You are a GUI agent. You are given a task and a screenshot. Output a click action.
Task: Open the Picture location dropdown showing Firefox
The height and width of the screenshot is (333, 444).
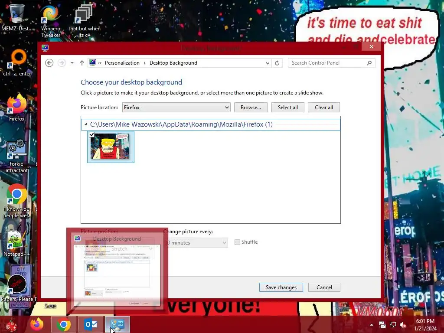pyautogui.click(x=176, y=108)
